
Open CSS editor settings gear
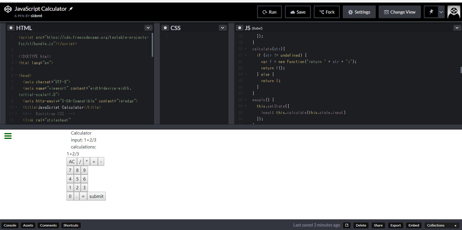pyautogui.click(x=165, y=28)
